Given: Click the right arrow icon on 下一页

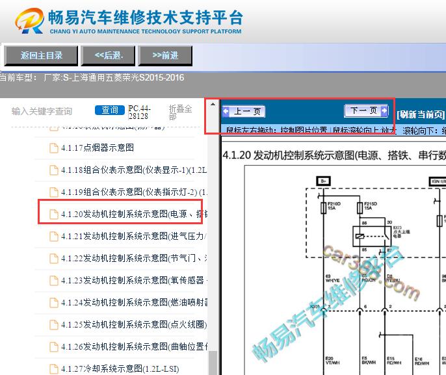Looking at the screenshot, I should pos(384,110).
